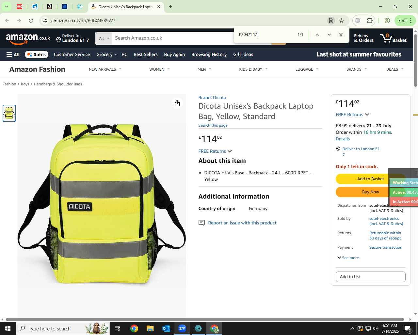Open the search category All dropdown
Screen dimensions: 418x335
104,38
